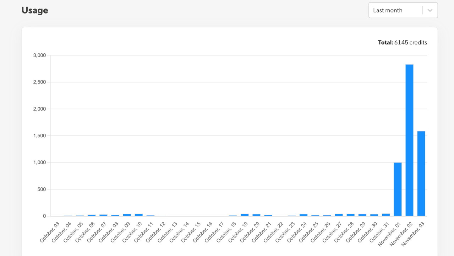Image resolution: width=454 pixels, height=256 pixels.
Task: Select the October 20 bar in the chart
Action: pyautogui.click(x=256, y=215)
